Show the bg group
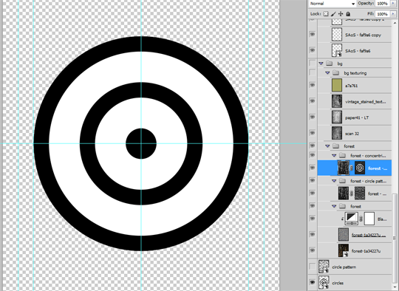Viewport: 399px width, 291px height. 313,63
